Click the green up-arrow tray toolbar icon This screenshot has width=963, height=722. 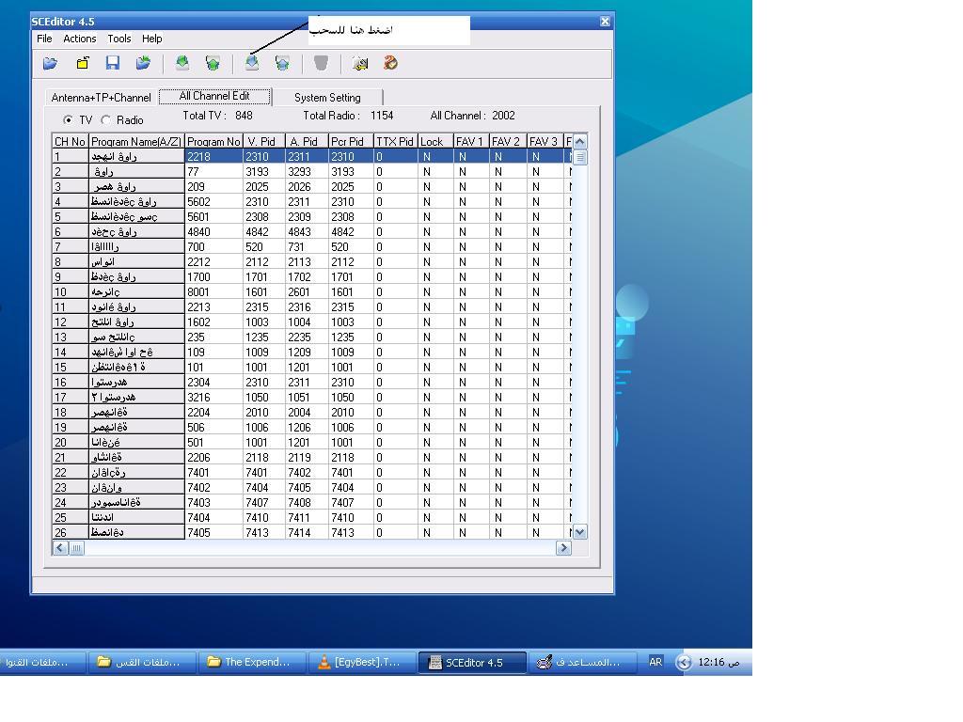click(213, 63)
